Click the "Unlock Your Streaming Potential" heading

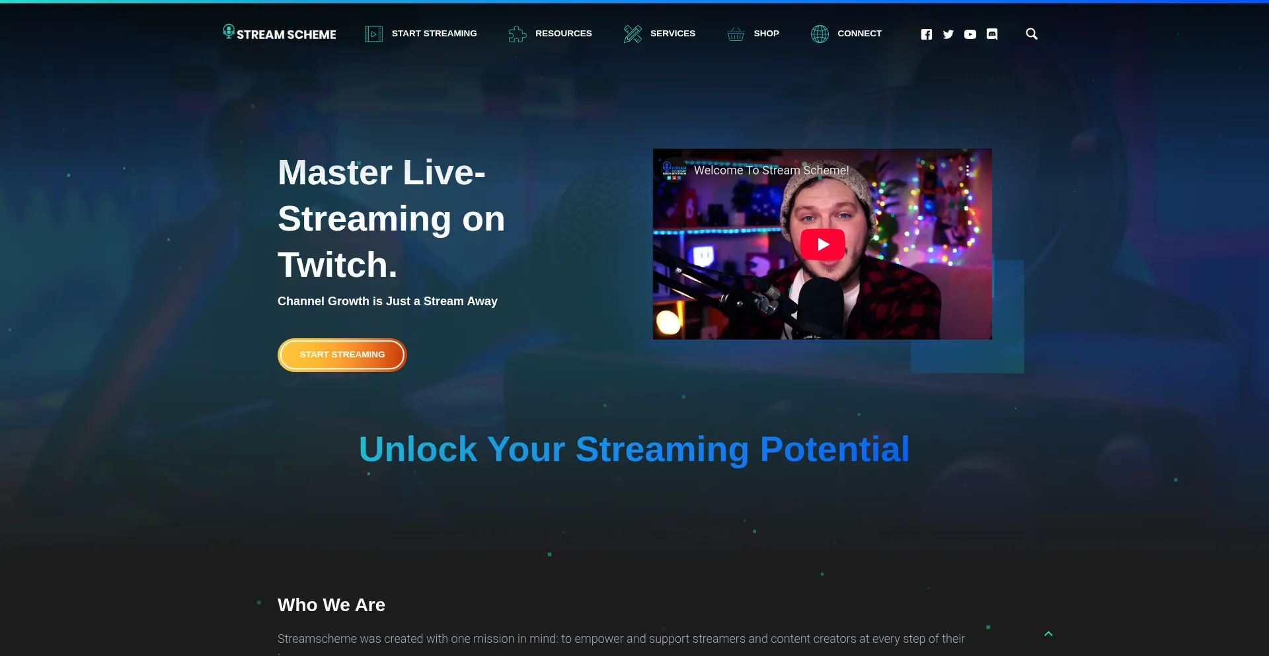(x=634, y=449)
